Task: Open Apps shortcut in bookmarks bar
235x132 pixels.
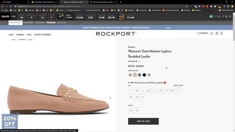Action: coord(5,10)
